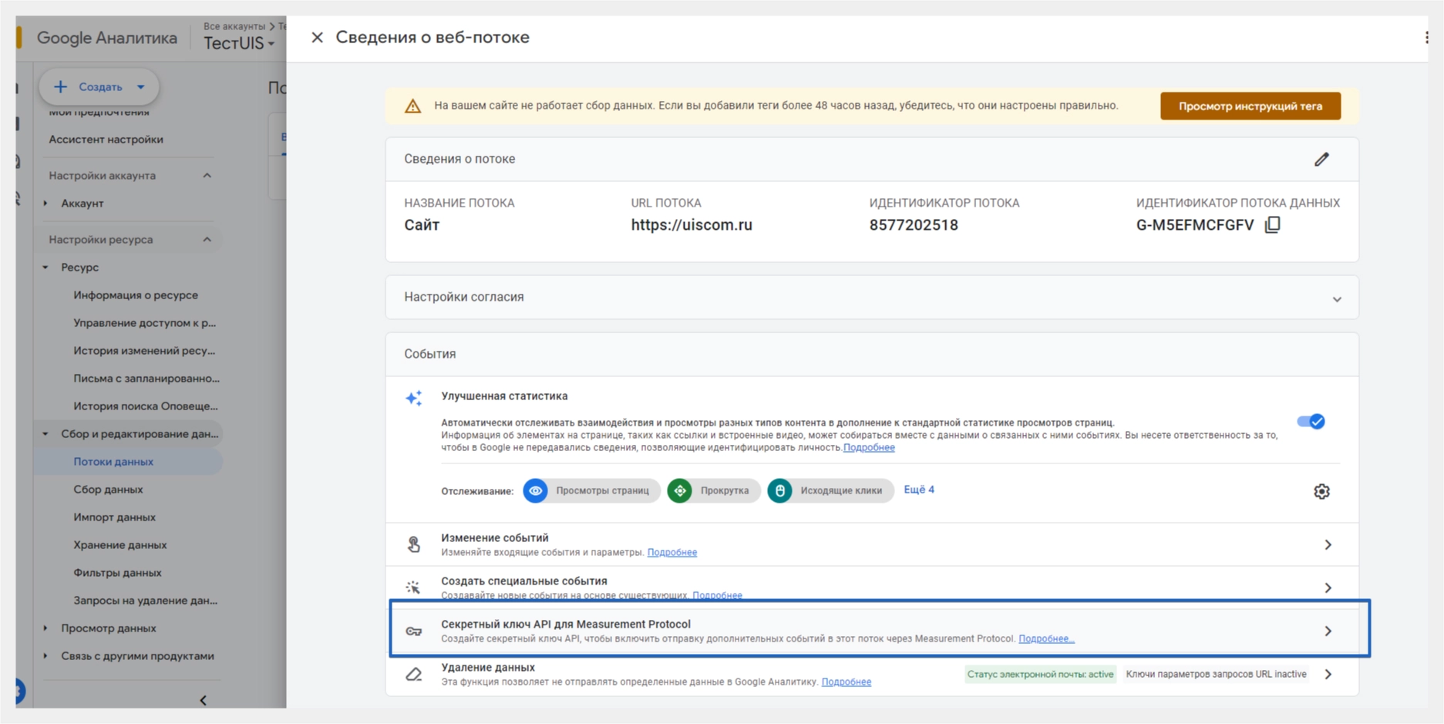
Task: Open Measurement Protocol API secret chevron
Action: pyautogui.click(x=1328, y=631)
